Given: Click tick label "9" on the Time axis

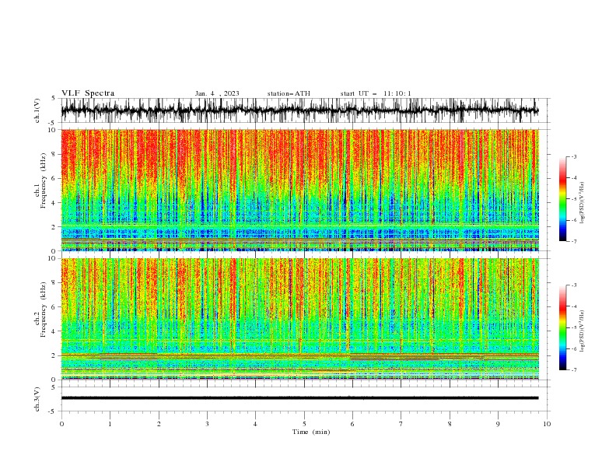Looking at the screenshot, I should (x=498, y=424).
